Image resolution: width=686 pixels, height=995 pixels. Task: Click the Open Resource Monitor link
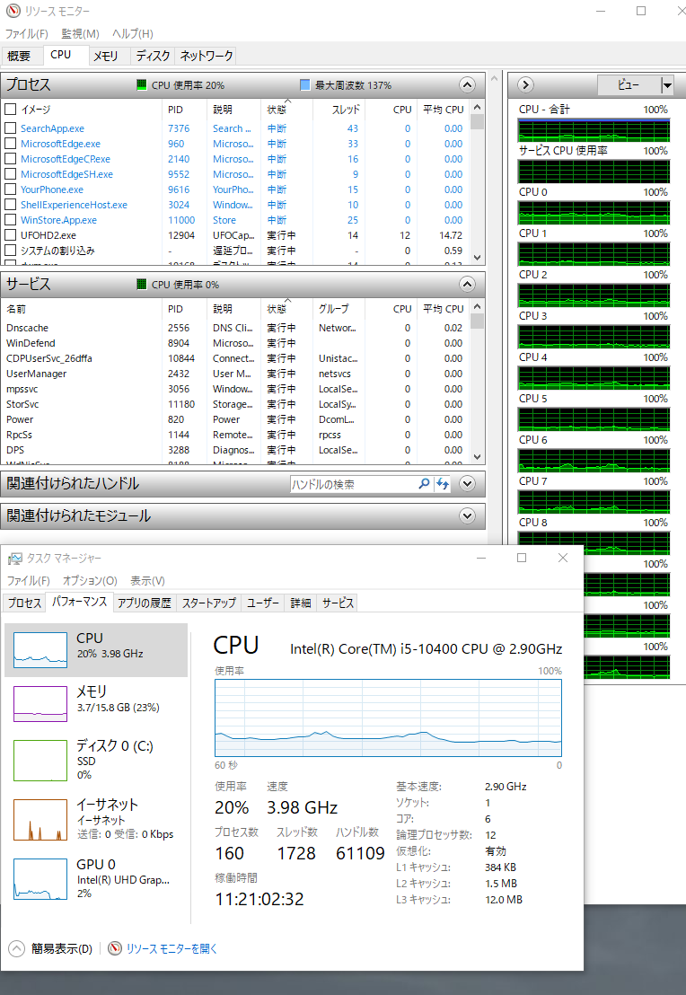tap(171, 948)
